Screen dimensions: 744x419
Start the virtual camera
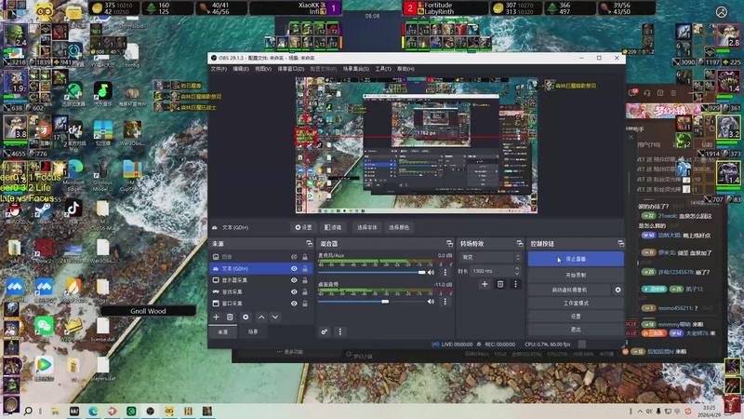pyautogui.click(x=569, y=290)
